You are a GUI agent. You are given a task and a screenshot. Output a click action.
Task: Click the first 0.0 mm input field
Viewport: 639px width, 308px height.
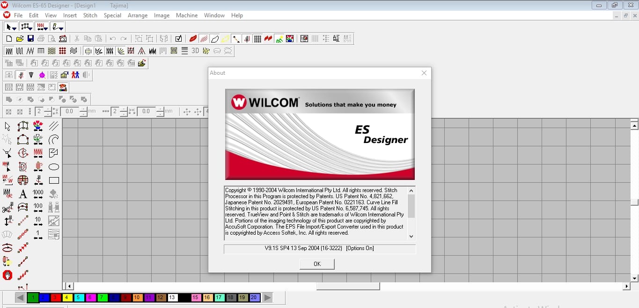pyautogui.click(x=69, y=111)
